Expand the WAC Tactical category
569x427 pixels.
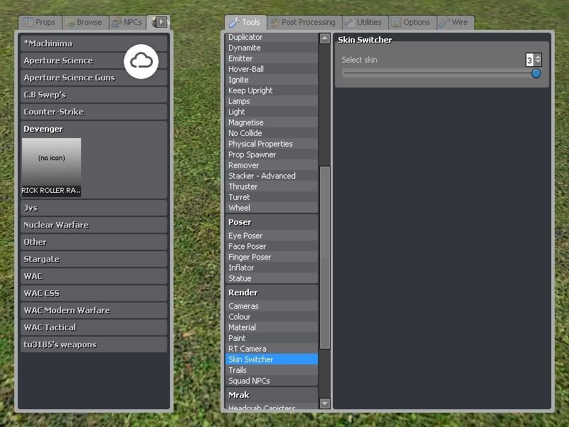[x=94, y=327]
